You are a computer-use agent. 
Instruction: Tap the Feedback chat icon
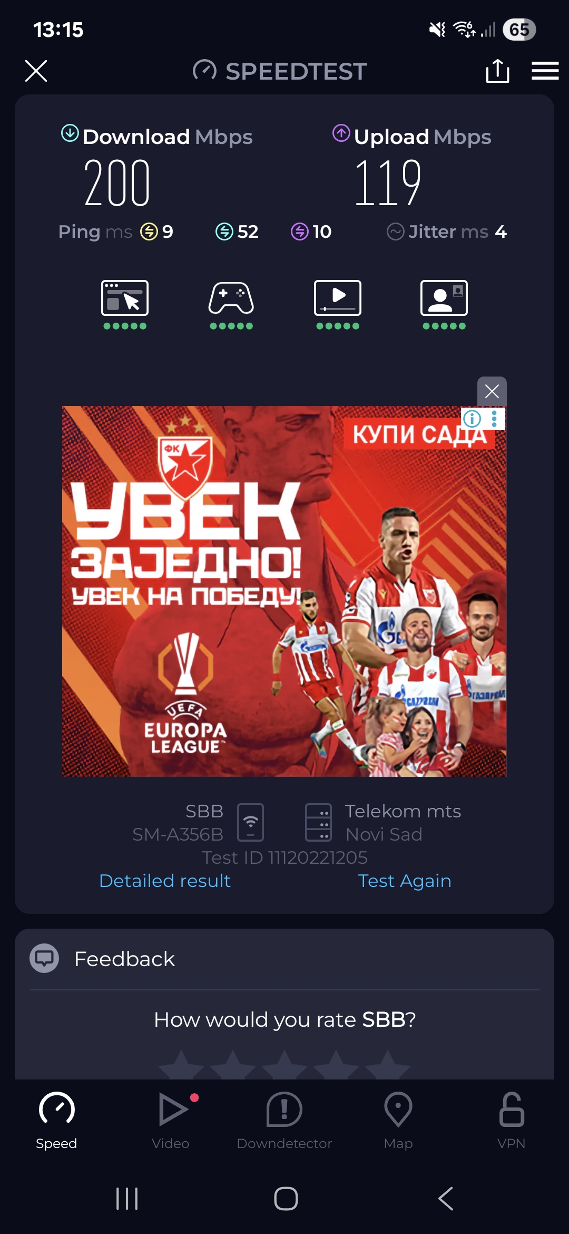(x=44, y=958)
